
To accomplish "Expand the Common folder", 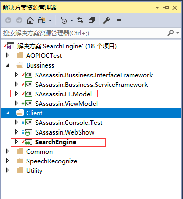I will 7,151.
